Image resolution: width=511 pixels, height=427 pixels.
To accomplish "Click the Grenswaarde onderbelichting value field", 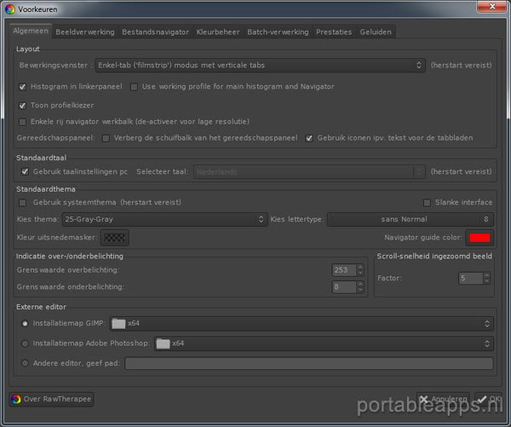I will point(344,287).
